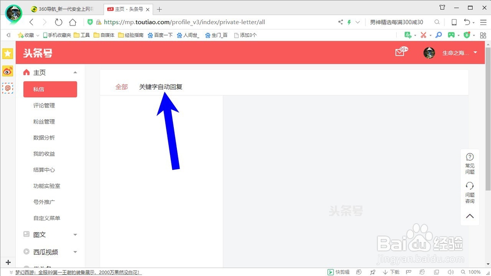The image size is (491, 276).
Task: Open the 经验指南 bookmark folder
Action: coord(131,35)
